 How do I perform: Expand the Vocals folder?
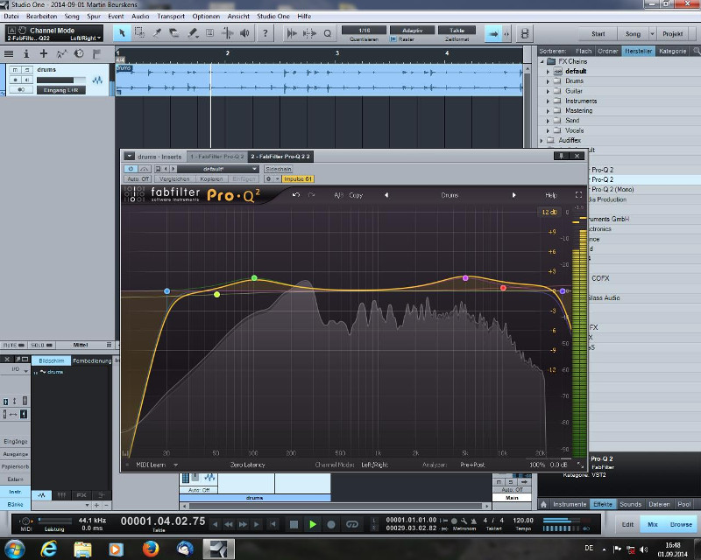pos(549,130)
